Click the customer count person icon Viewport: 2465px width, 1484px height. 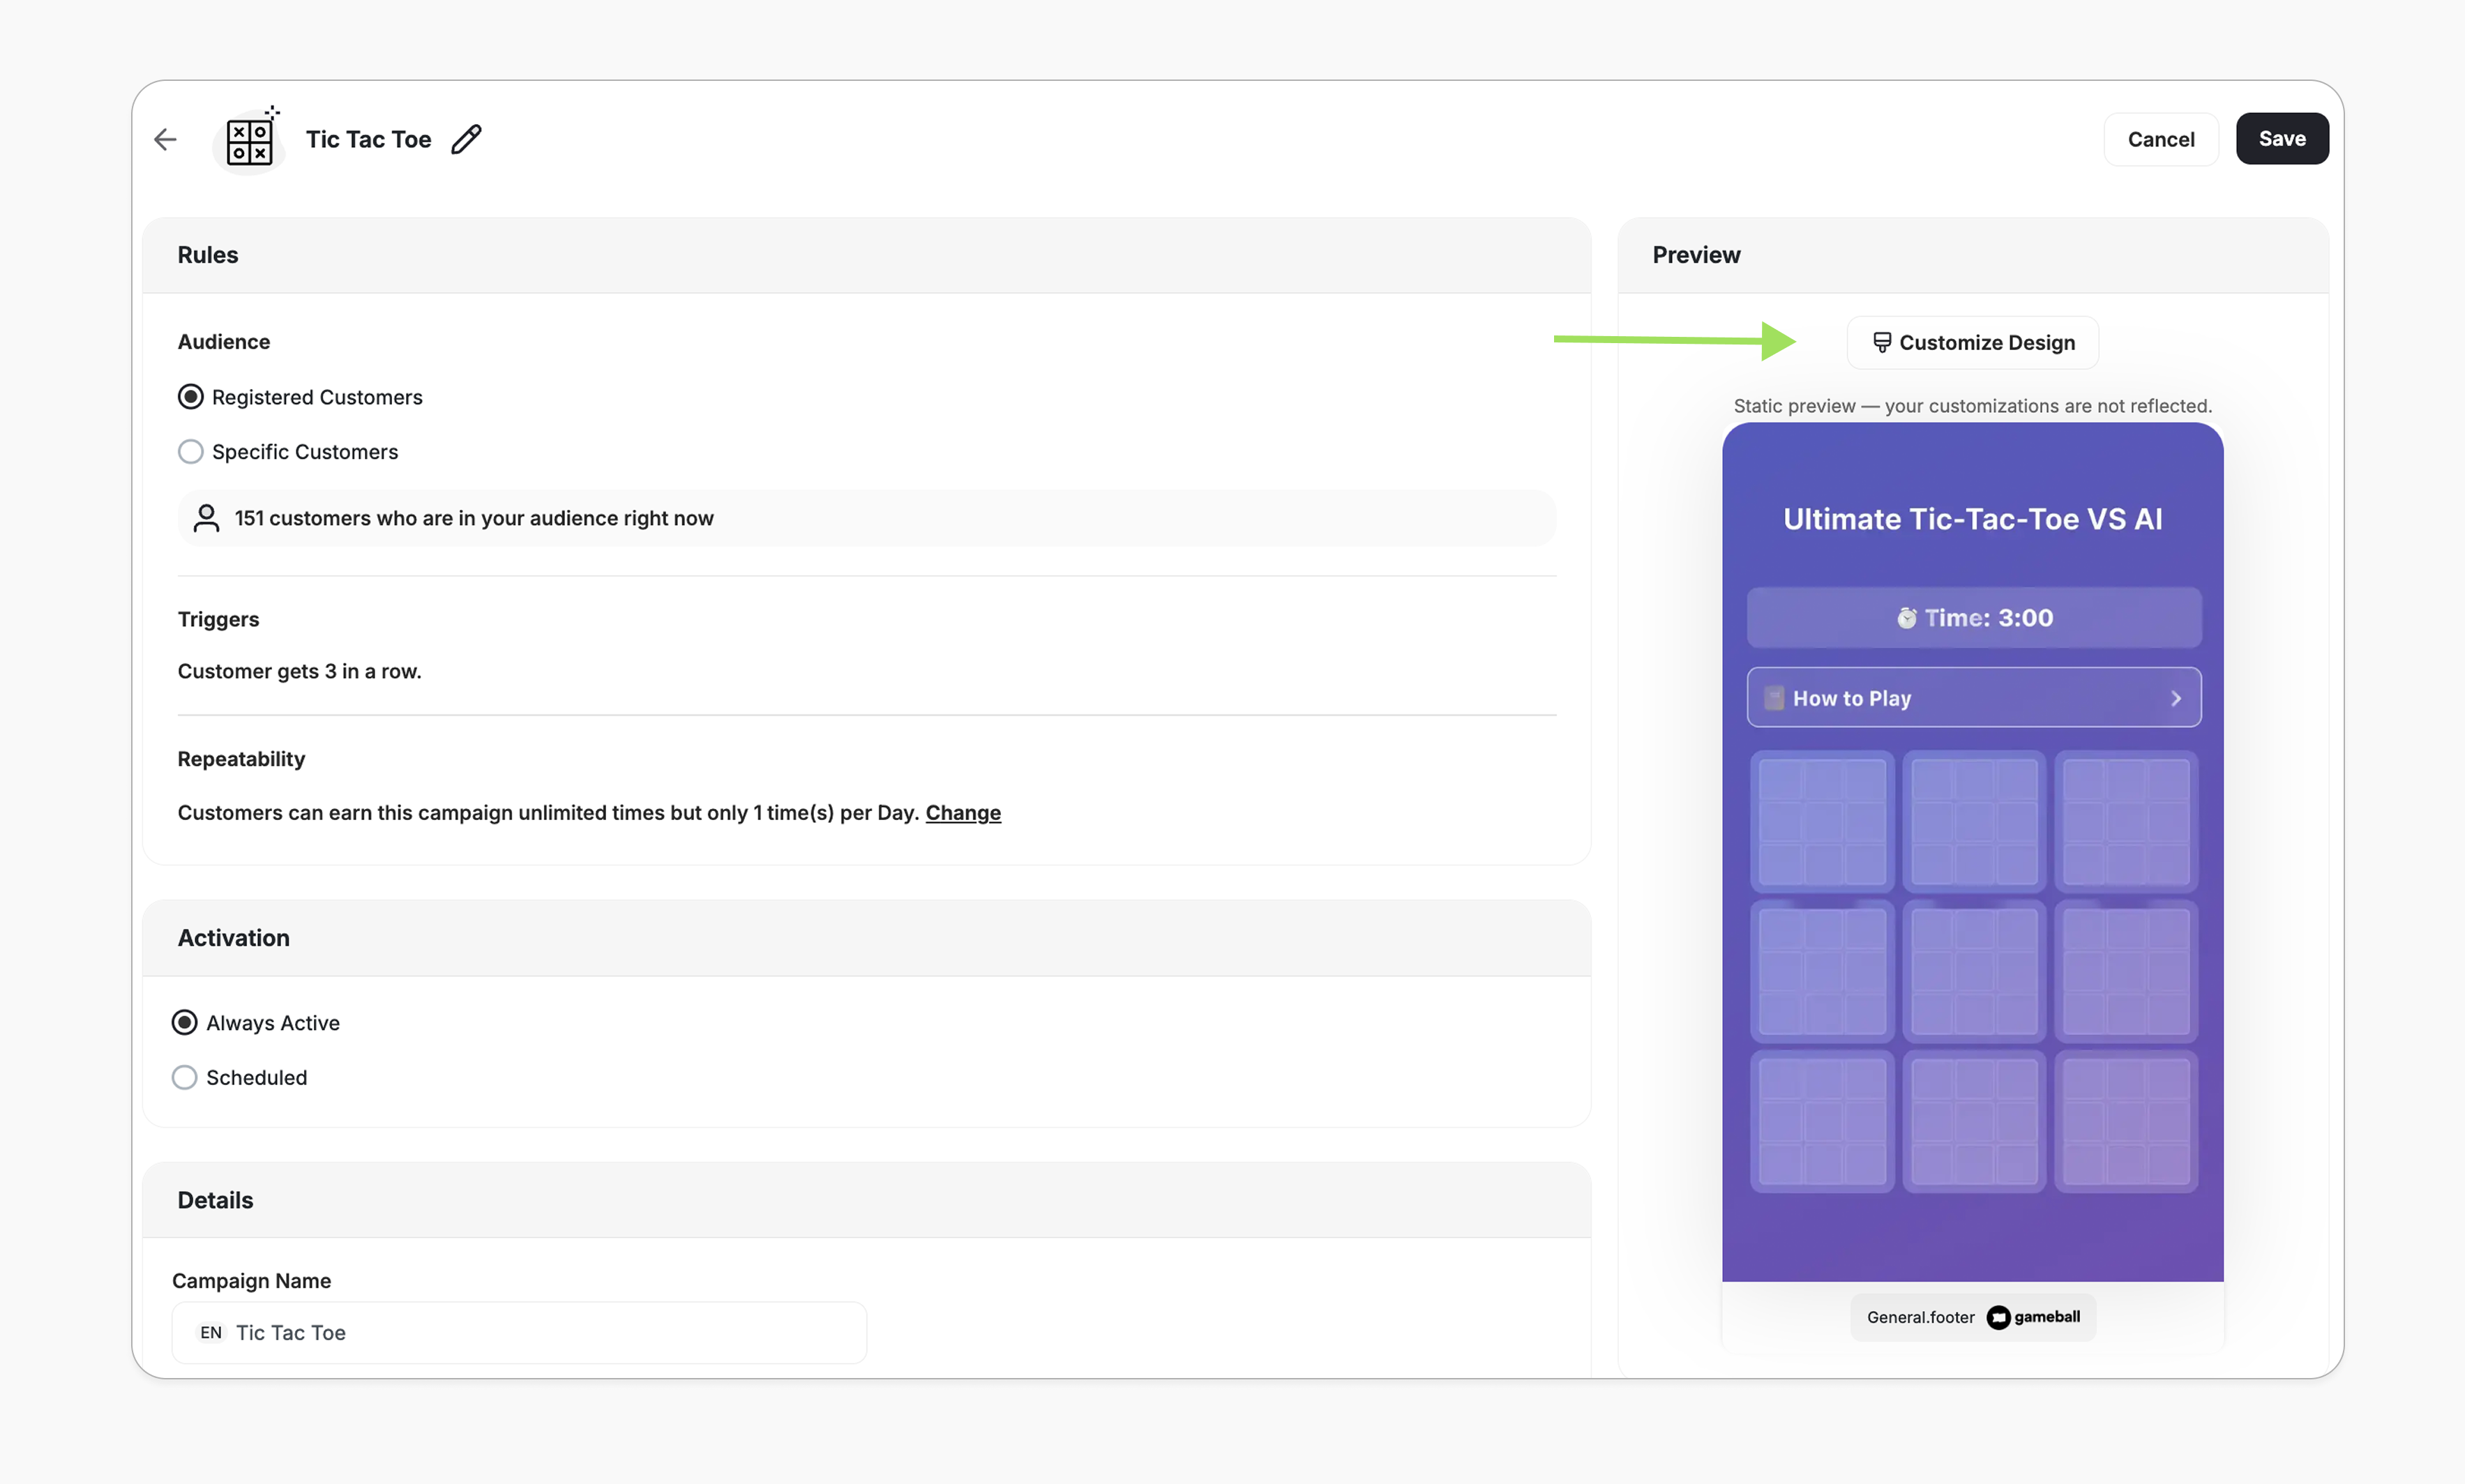(206, 518)
